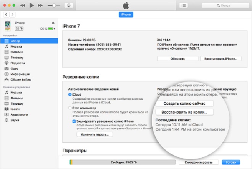The height and width of the screenshot is (169, 252).
Task: Click the Синхронизировать button
Action: 199,163
